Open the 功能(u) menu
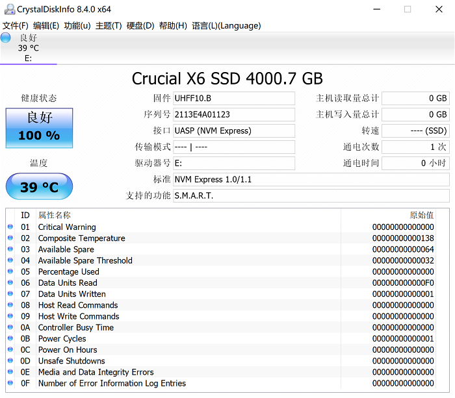Viewport: 455px width, 398px height. click(77, 26)
